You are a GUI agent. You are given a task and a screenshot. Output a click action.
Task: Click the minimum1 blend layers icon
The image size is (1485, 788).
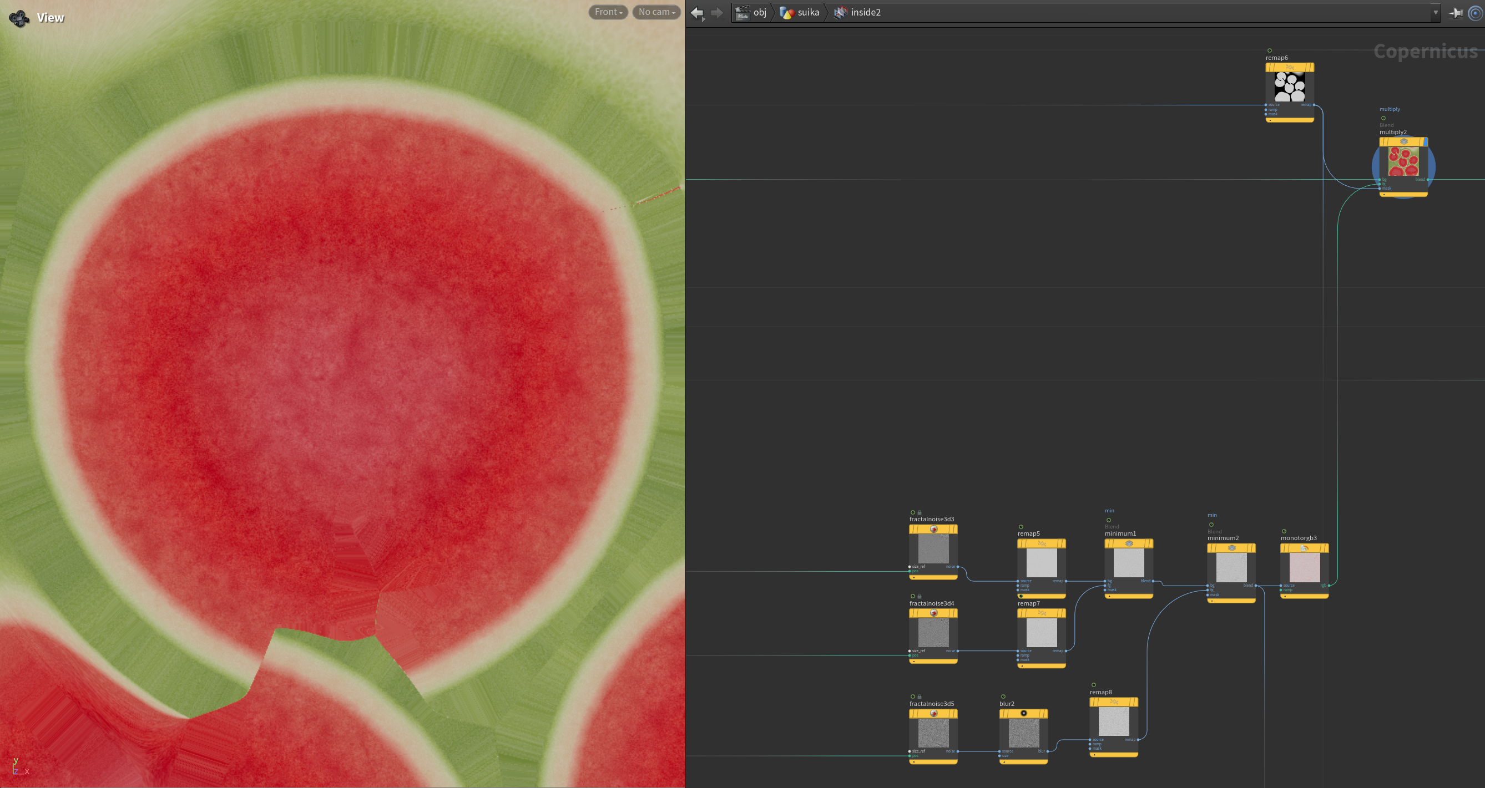point(1129,543)
